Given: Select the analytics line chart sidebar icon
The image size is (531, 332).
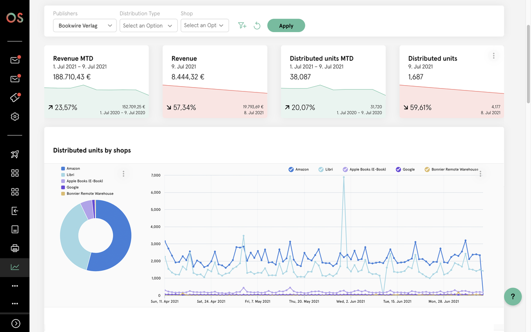Looking at the screenshot, I should tap(15, 267).
